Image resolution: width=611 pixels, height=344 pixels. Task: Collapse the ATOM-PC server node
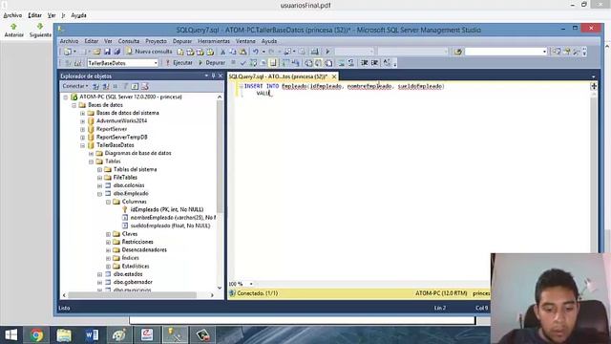pyautogui.click(x=66, y=97)
